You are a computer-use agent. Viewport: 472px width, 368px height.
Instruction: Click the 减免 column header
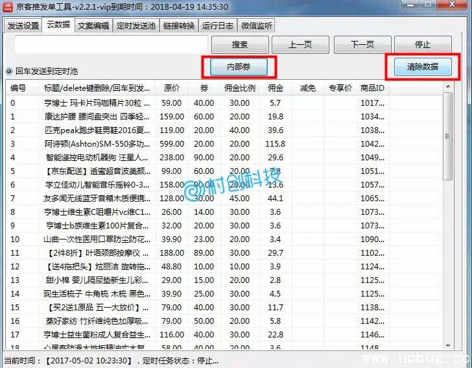[307, 88]
